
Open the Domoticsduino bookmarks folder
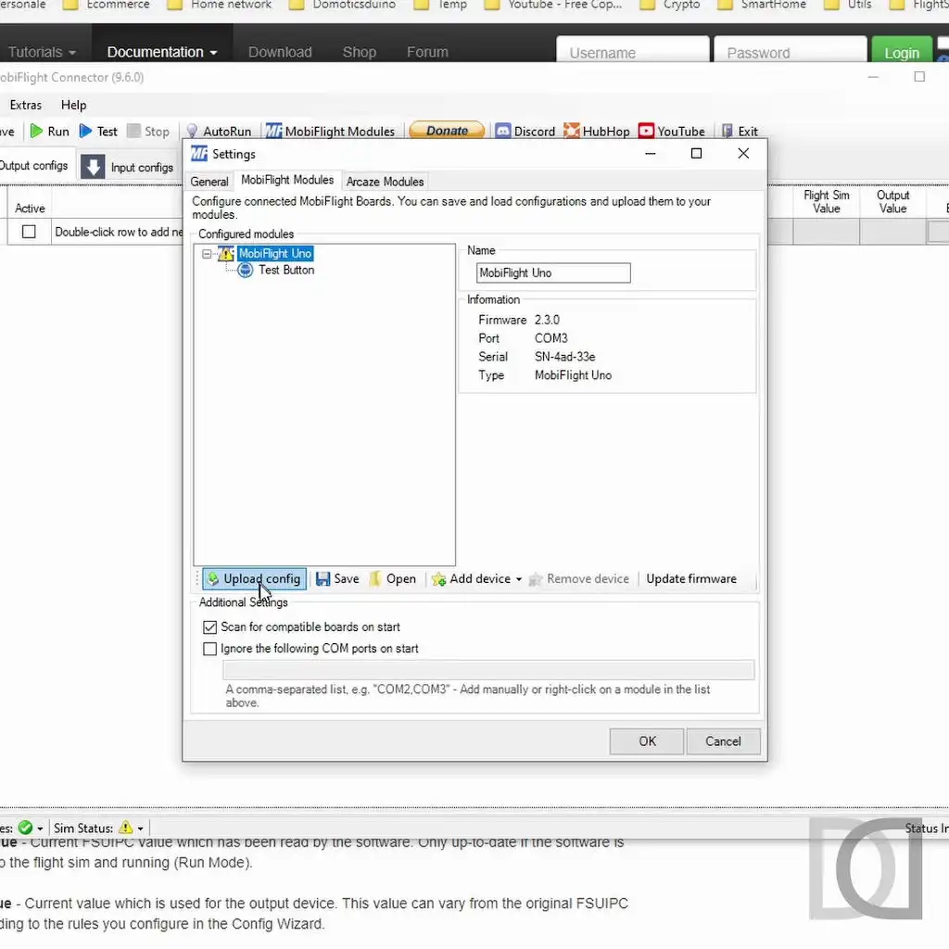pyautogui.click(x=343, y=5)
